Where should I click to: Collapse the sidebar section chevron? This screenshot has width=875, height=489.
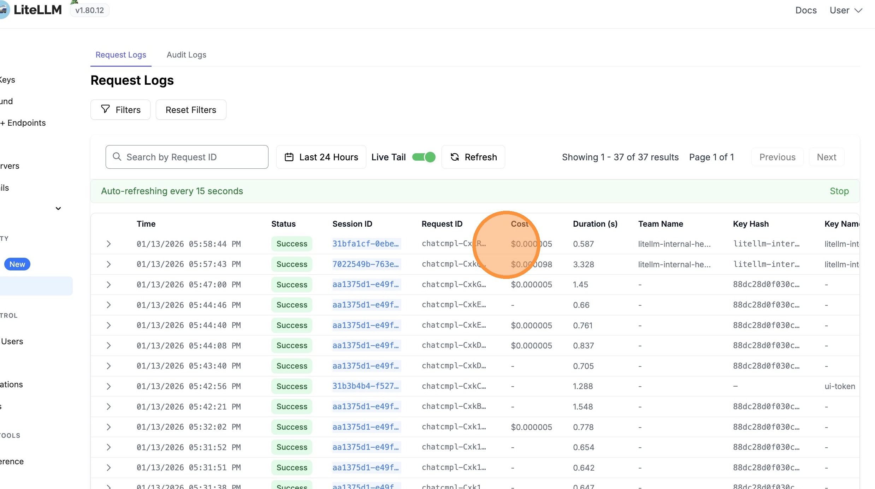58,208
